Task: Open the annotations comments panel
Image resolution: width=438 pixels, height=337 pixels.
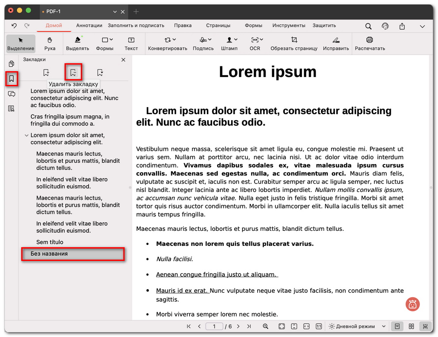Action: click(11, 94)
